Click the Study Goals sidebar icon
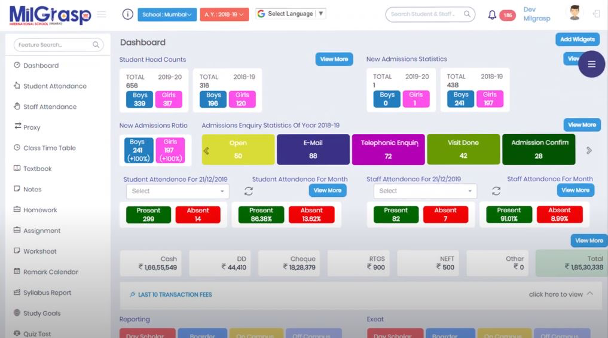The image size is (608, 338). tap(17, 313)
